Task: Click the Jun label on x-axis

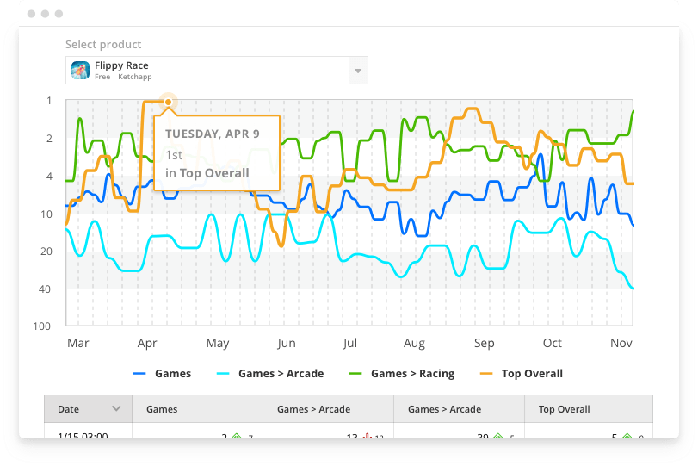Action: pos(287,343)
